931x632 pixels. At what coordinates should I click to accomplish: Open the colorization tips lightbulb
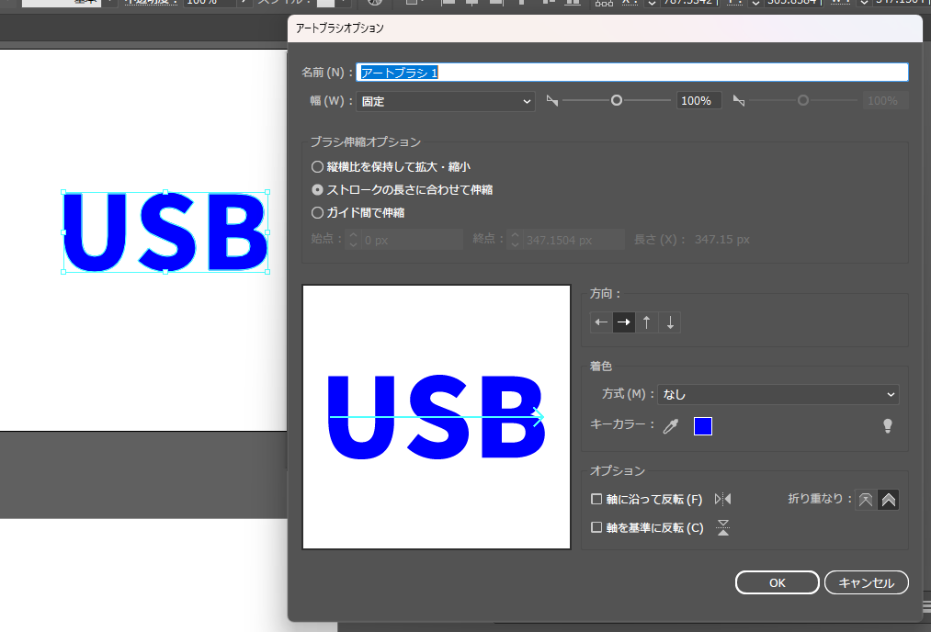click(x=888, y=426)
